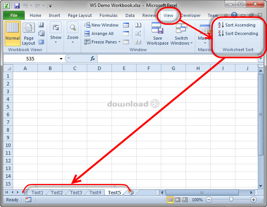Click Sort Ascending worksheets
This screenshot has height=207, width=267.
tap(237, 25)
